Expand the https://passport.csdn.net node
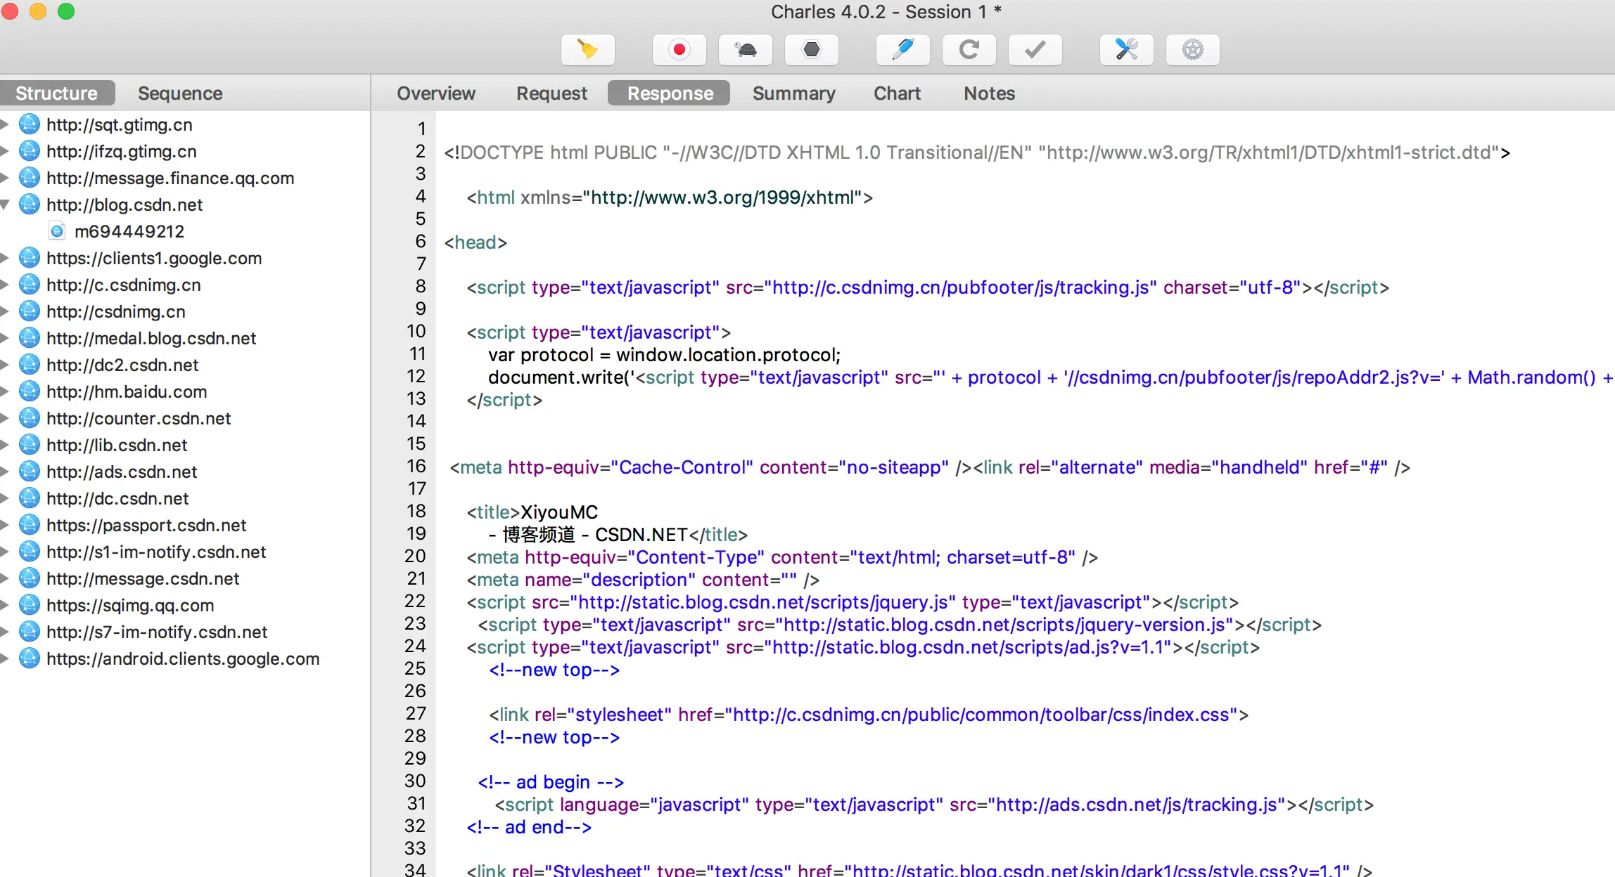This screenshot has height=877, width=1615. point(5,525)
